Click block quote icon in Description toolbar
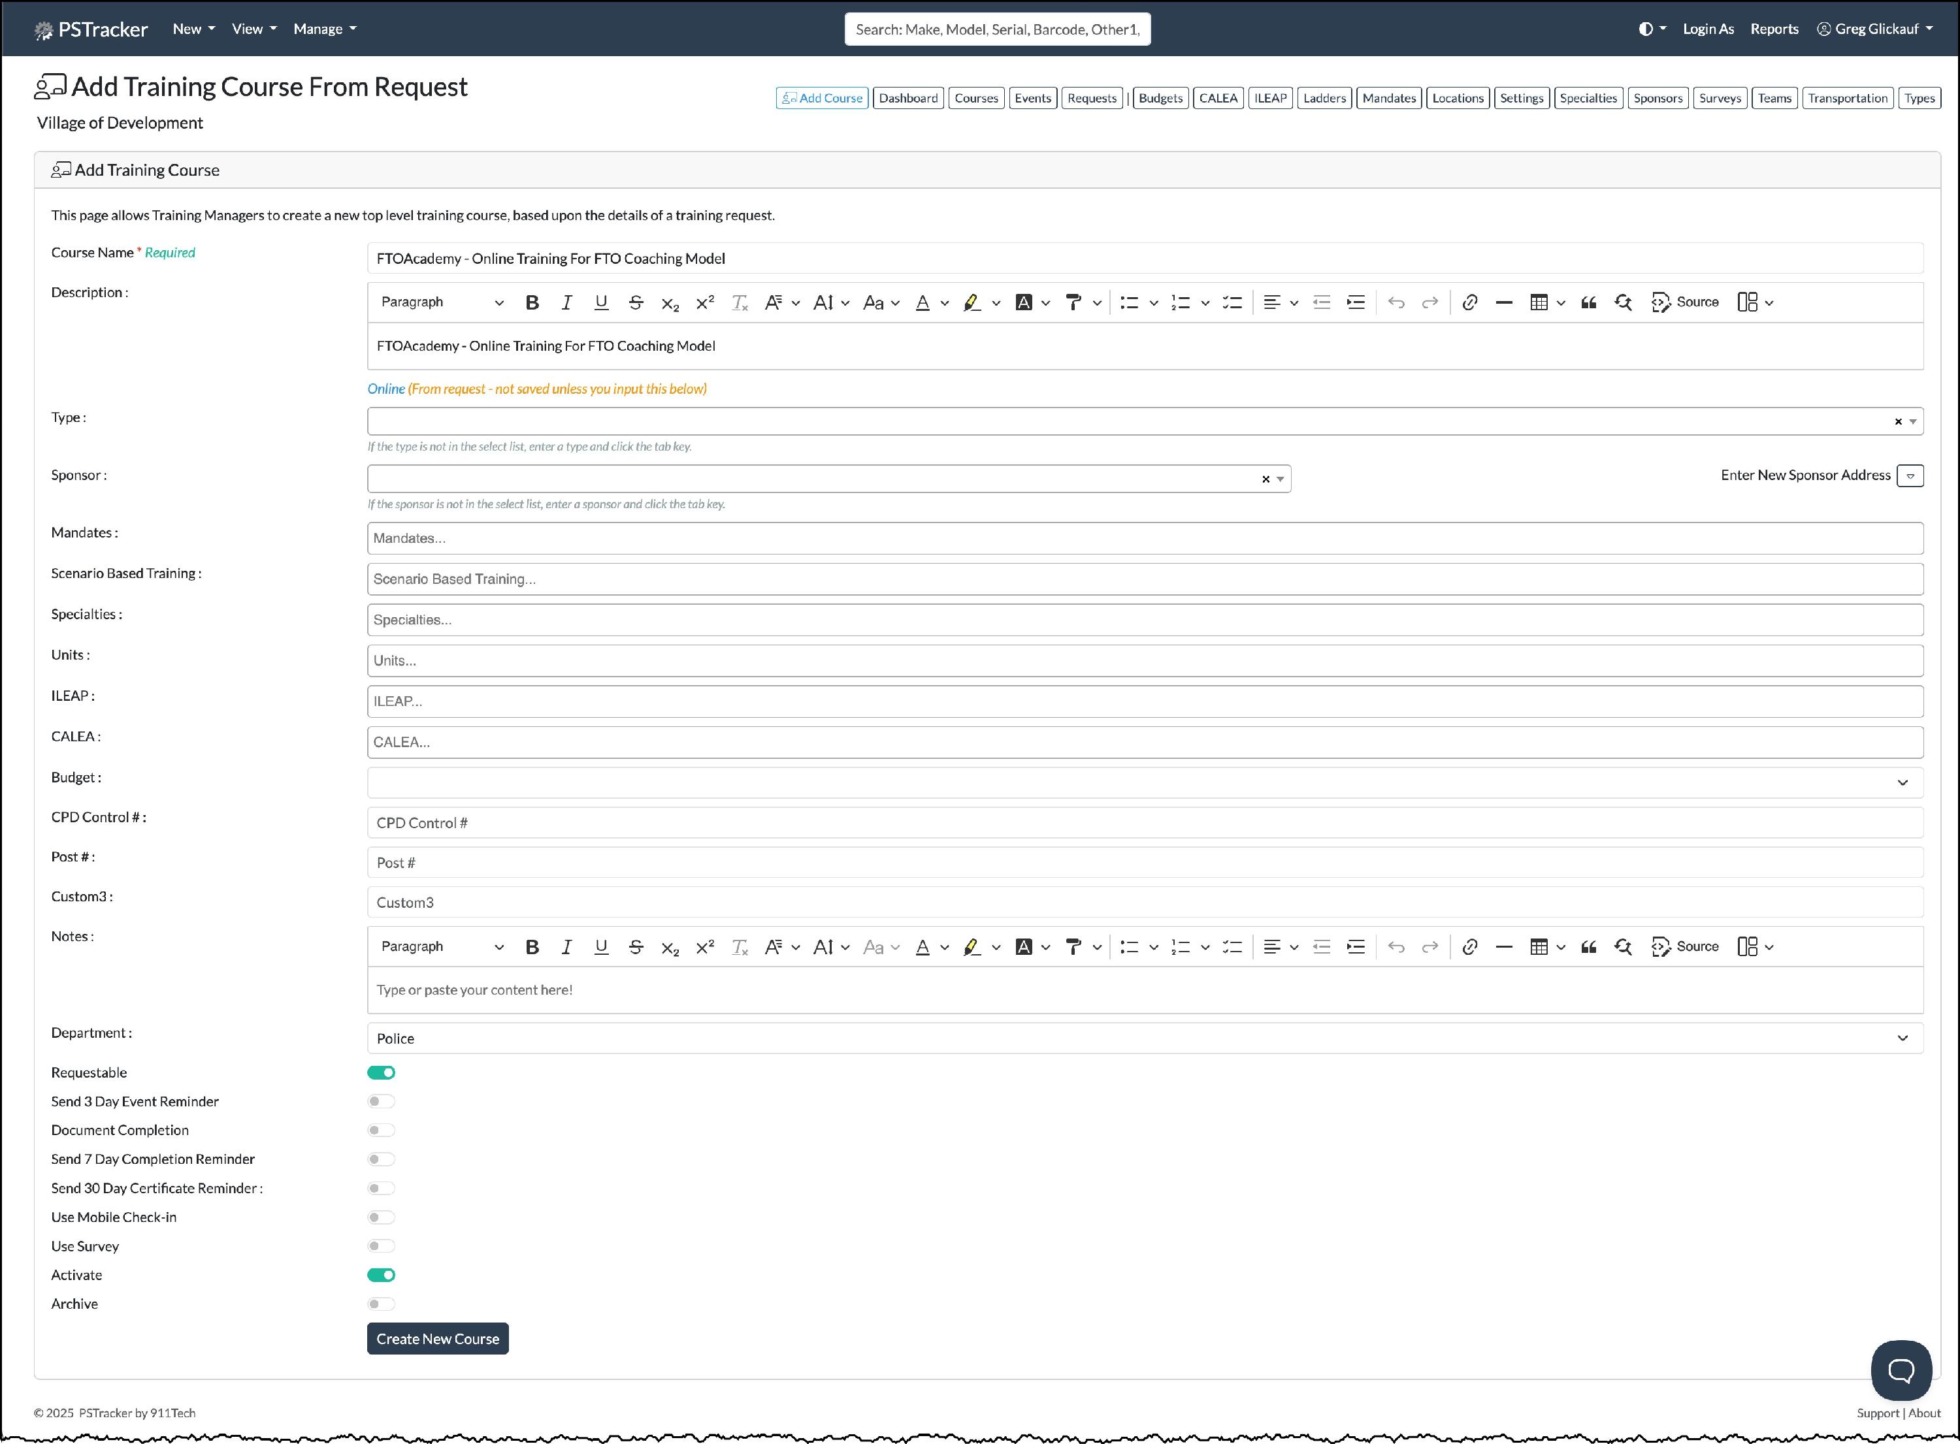The height and width of the screenshot is (1444, 1960). tap(1588, 302)
